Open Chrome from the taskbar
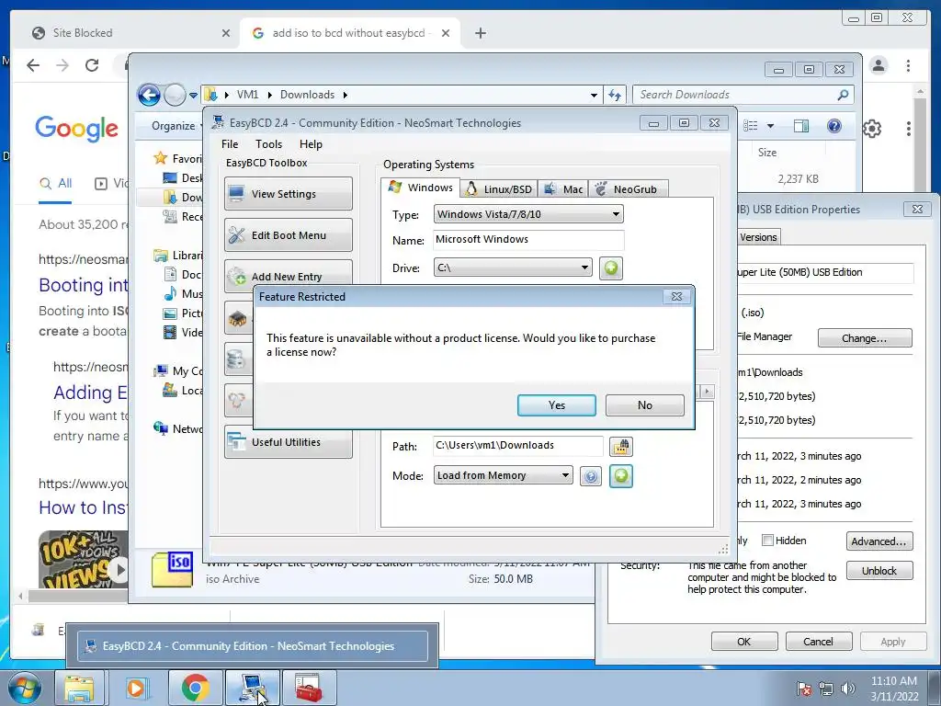This screenshot has width=941, height=706. pyautogui.click(x=195, y=688)
